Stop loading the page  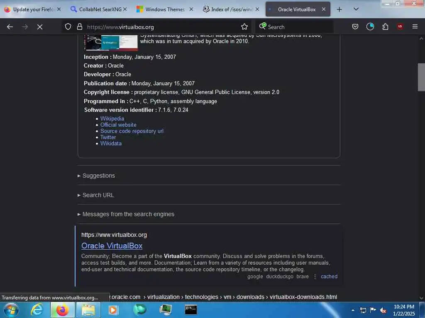point(39,27)
